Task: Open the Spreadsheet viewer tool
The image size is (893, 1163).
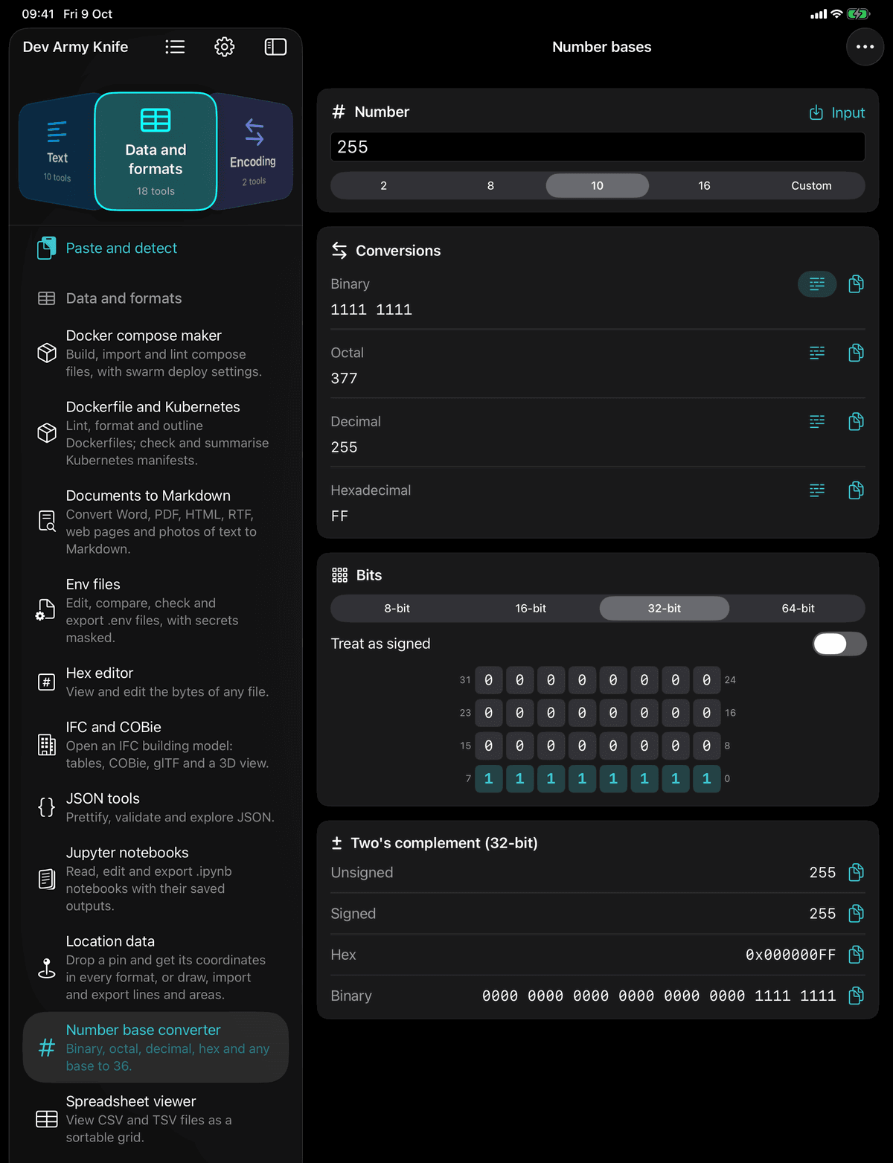Action: (156, 1118)
